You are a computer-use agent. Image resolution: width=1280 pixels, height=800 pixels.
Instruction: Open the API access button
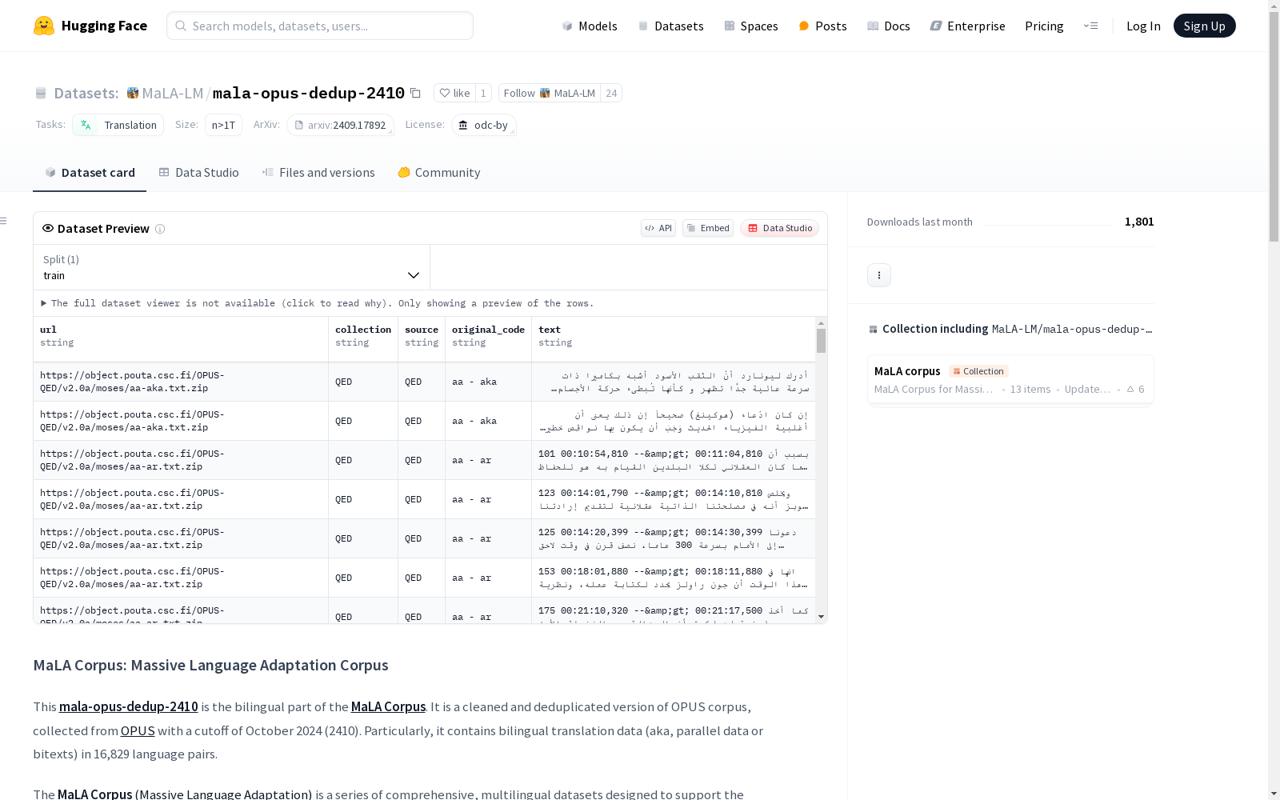pyautogui.click(x=658, y=228)
